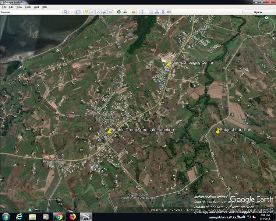Click the Record a Tour icon
The height and width of the screenshot is (221, 276).
111,12
